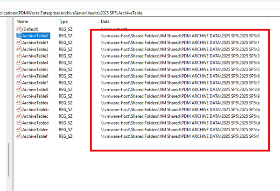The width and height of the screenshot is (280, 191).
Task: Click the ArchiveTable5 string value icon
Action: (x=19, y=69)
